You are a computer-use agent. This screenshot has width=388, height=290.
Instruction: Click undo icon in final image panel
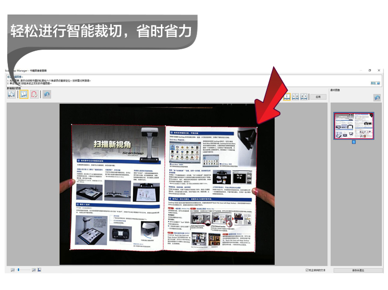click(377, 97)
